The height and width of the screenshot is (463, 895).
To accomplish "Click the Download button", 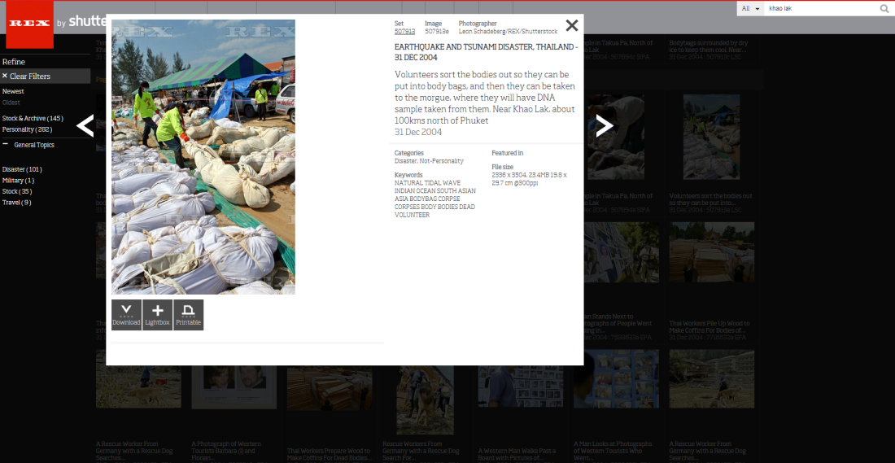I will click(x=126, y=315).
